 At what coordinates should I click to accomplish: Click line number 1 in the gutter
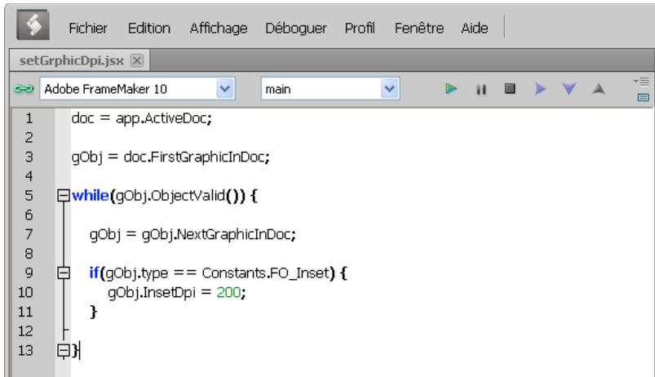tap(29, 118)
